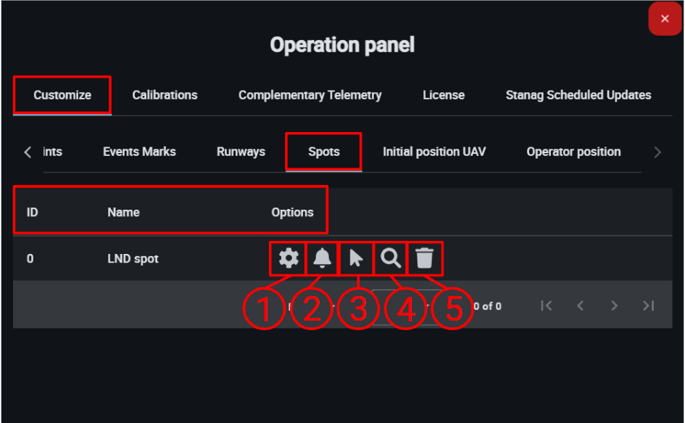The image size is (685, 423).
Task: Select Stanag Scheduled Updates tab
Action: [578, 95]
